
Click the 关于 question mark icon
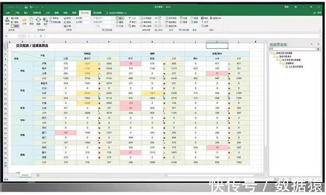[x=202, y=22]
